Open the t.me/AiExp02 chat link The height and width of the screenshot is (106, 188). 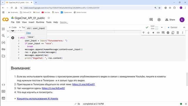(53, 88)
